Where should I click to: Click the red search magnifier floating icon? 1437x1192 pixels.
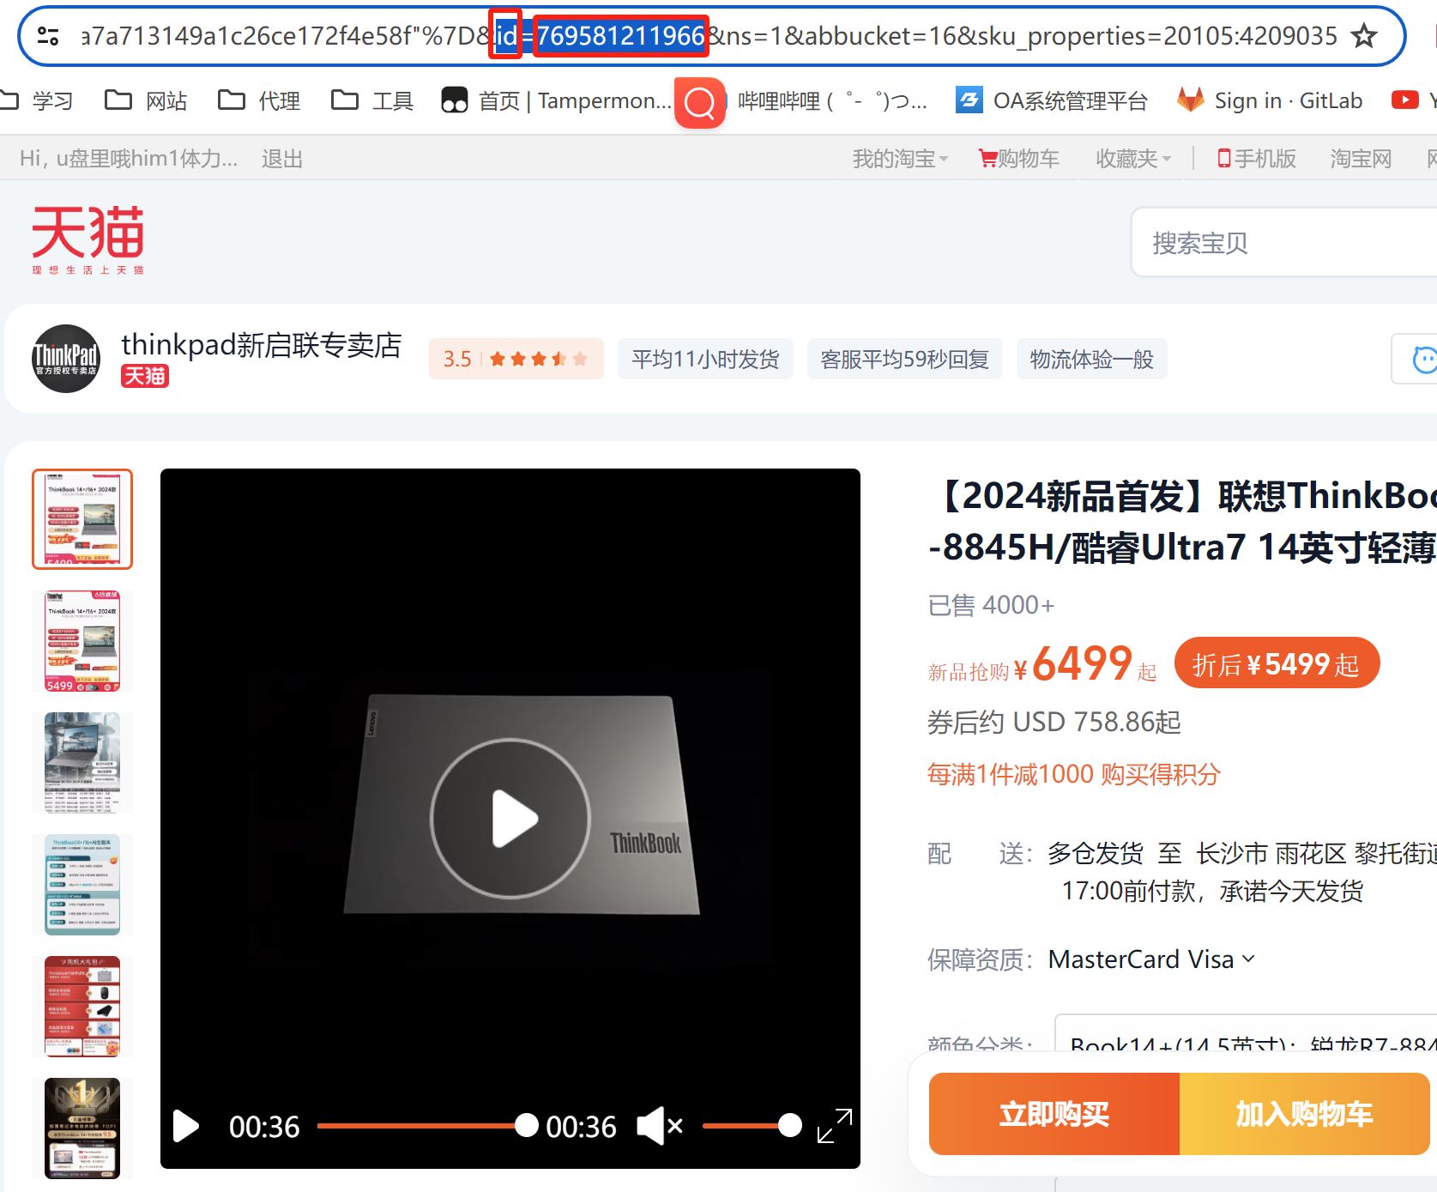(700, 103)
